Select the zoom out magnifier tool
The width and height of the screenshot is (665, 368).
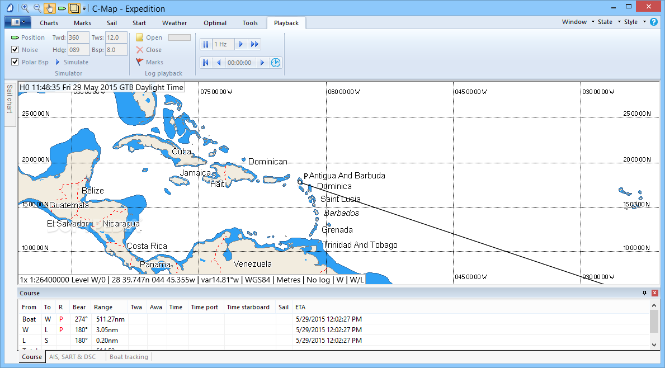tap(37, 8)
